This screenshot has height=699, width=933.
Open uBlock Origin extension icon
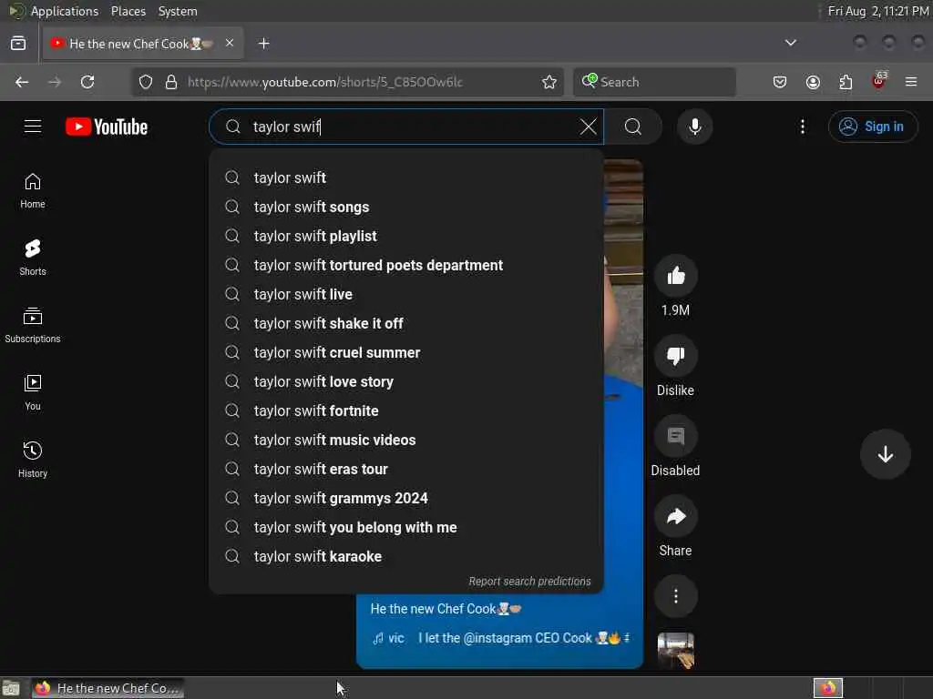(x=878, y=81)
